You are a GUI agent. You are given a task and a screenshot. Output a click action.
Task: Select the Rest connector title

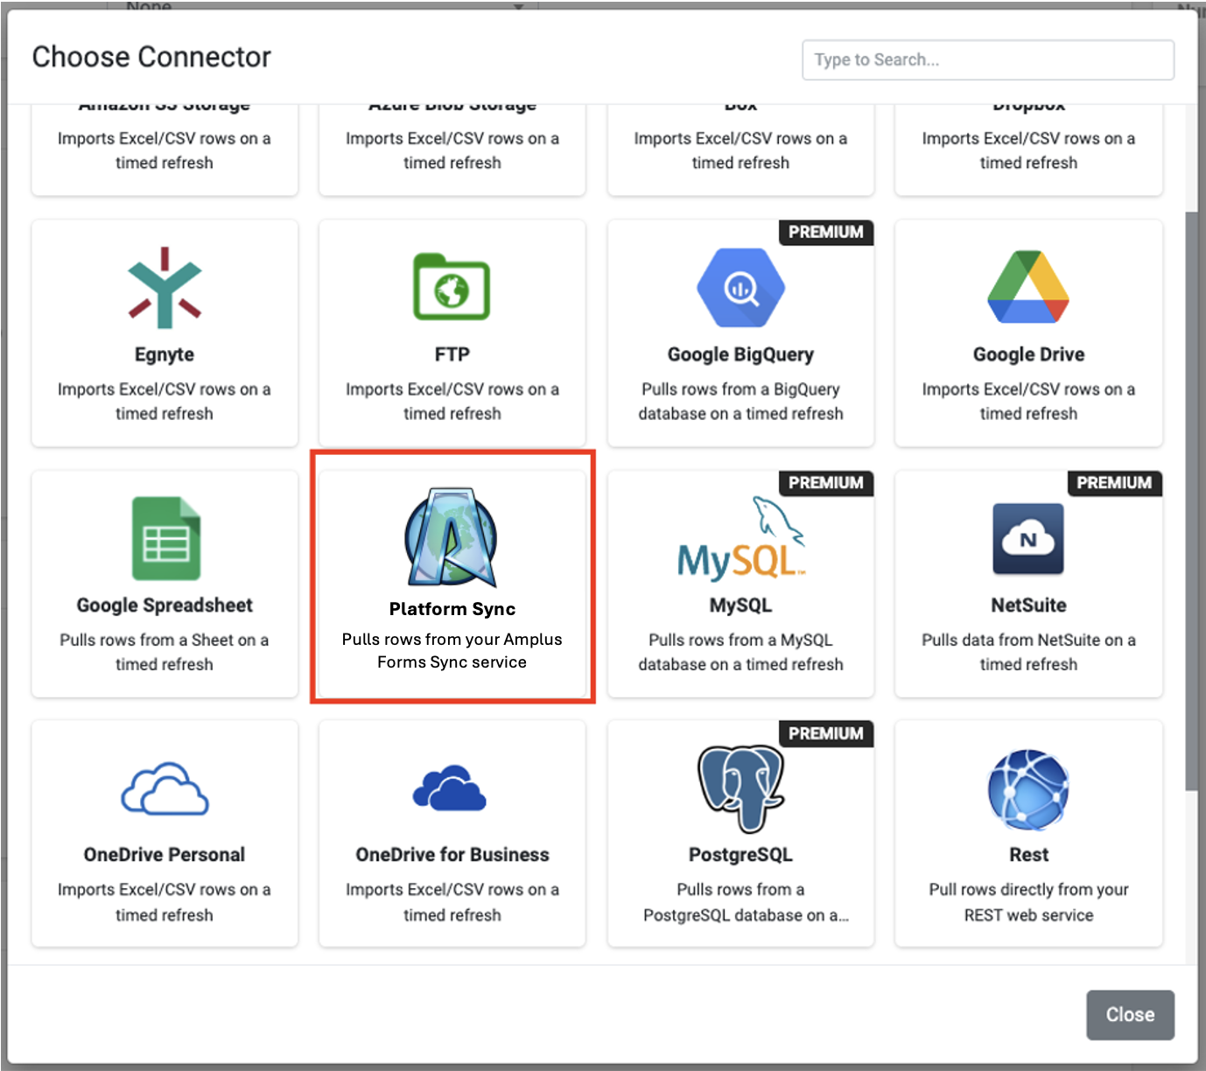pos(1028,855)
